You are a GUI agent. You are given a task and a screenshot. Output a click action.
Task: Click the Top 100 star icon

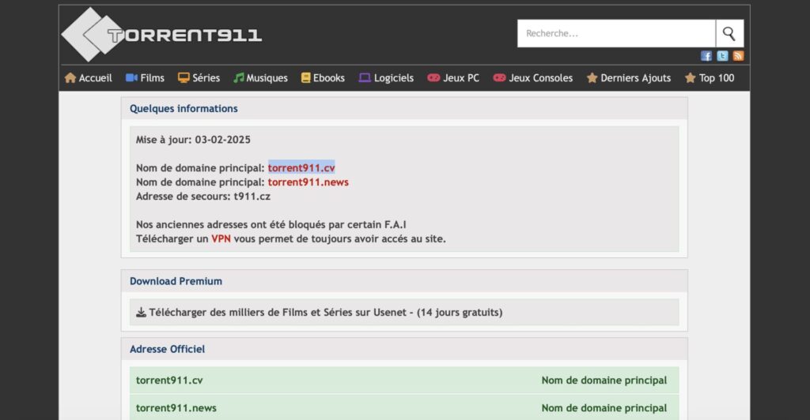(691, 78)
